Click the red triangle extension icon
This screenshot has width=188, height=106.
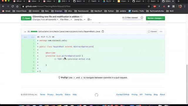click(x=164, y=6)
